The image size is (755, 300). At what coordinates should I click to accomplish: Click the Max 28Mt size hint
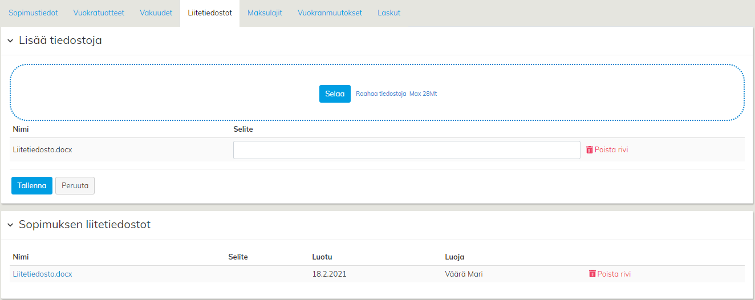coord(423,94)
